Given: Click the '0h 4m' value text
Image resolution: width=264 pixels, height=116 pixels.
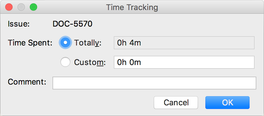Looking at the screenshot, I should pos(129,43).
